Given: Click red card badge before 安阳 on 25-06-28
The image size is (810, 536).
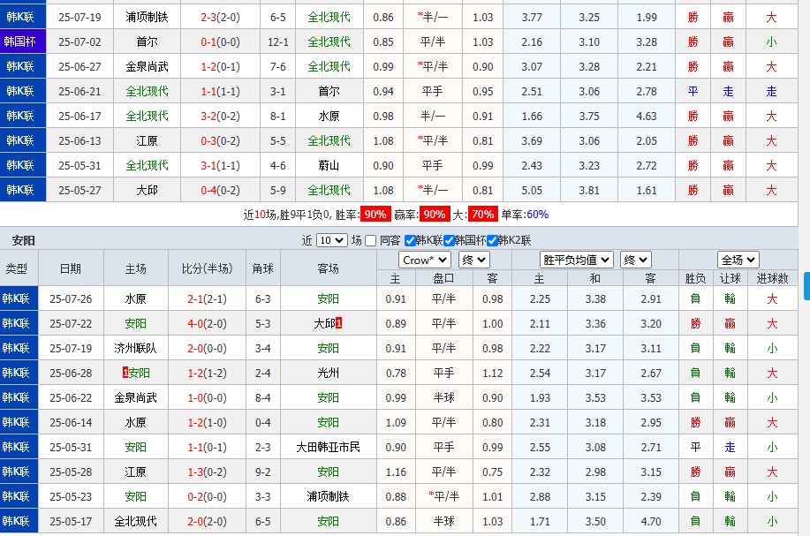Looking at the screenshot, I should [x=125, y=373].
